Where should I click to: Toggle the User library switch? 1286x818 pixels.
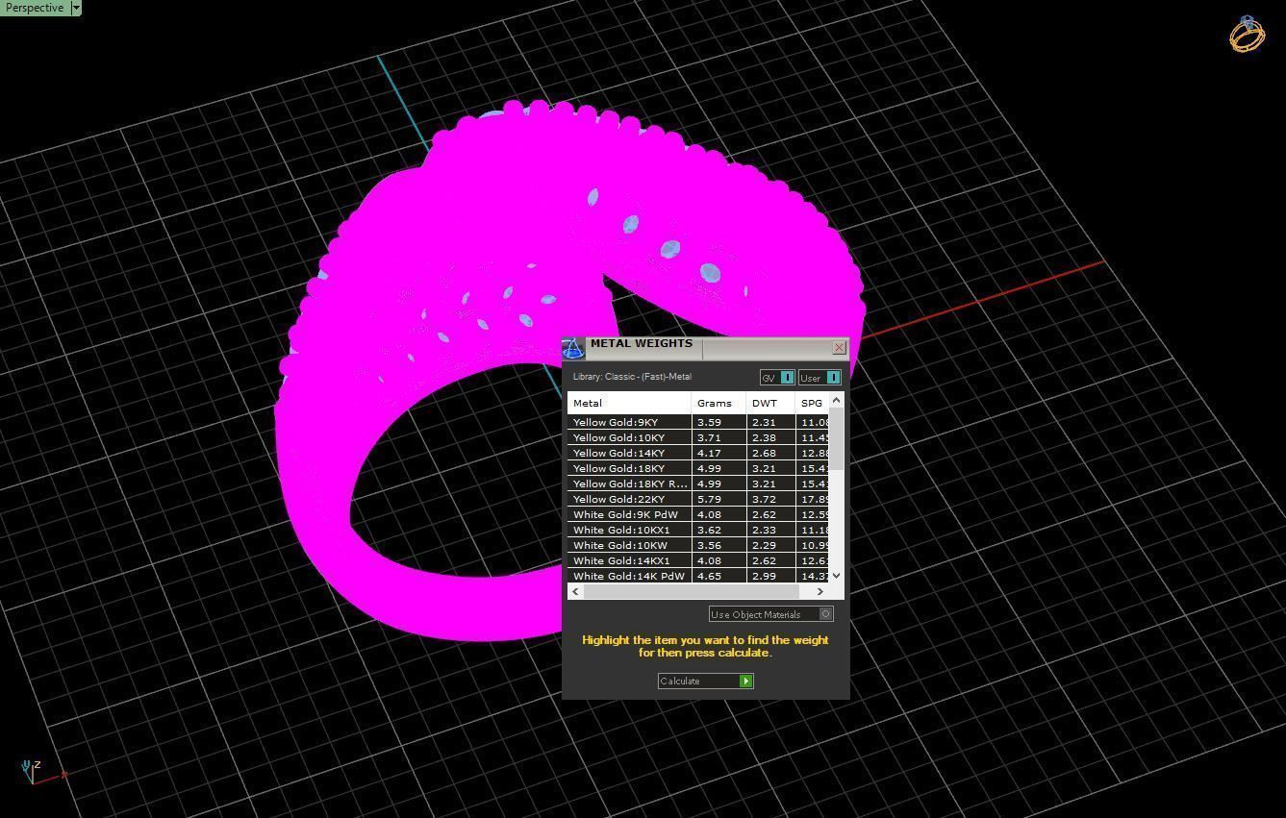click(820, 378)
